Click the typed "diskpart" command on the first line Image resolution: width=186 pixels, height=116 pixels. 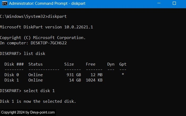[x=57, y=16]
